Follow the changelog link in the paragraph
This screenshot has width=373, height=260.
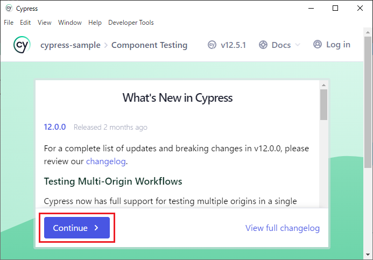tap(106, 161)
